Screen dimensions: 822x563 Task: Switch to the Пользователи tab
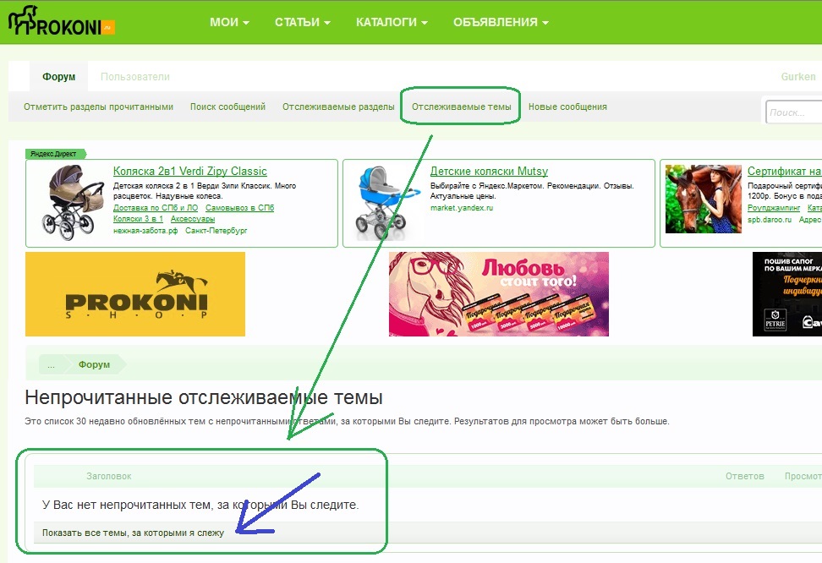pos(135,77)
